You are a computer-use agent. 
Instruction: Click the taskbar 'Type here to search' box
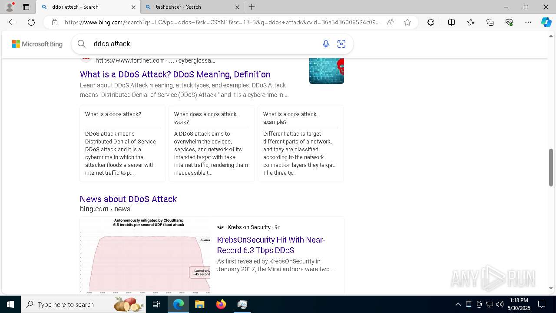(x=83, y=304)
